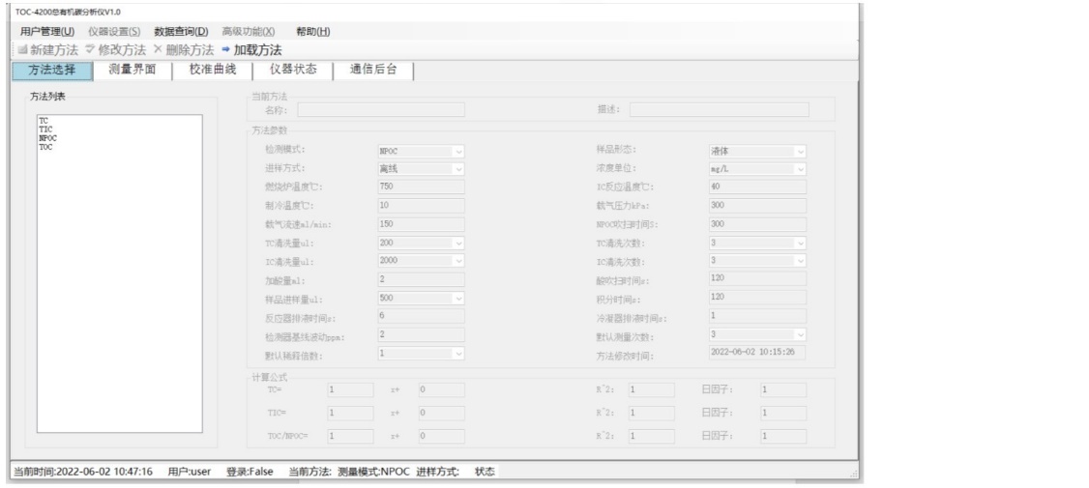Click the TC= slope coefficient field
Viewport: 1089px width, 488px height.
(350, 390)
